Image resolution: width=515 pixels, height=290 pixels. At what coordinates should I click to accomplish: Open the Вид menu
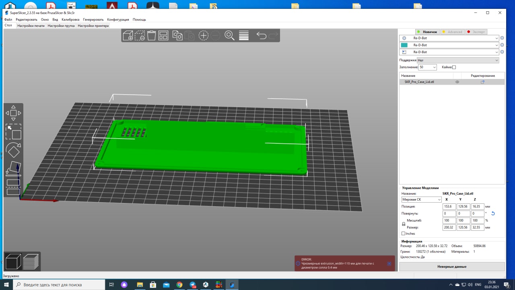[x=55, y=19]
